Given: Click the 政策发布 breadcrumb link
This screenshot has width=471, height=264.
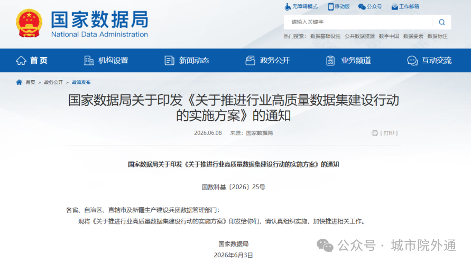Looking at the screenshot, I should coord(81,82).
